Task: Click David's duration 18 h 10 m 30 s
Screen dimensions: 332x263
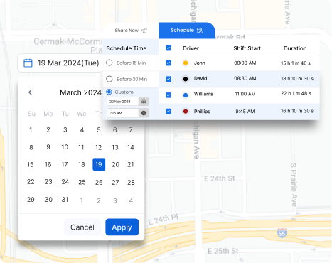Action: click(297, 78)
